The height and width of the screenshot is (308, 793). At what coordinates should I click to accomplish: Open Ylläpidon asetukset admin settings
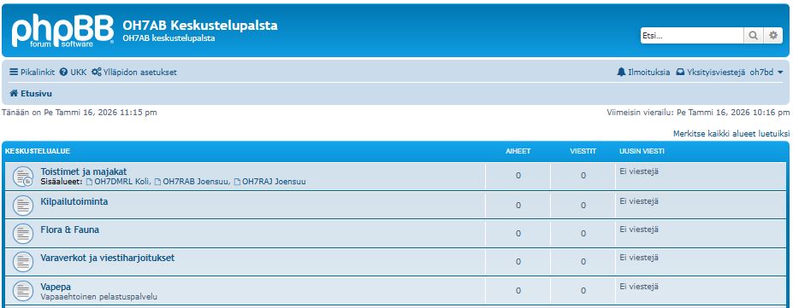tap(134, 72)
